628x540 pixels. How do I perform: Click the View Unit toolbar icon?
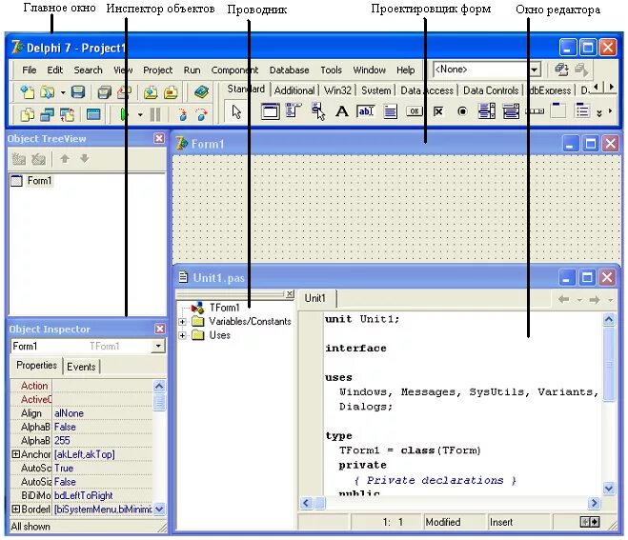click(28, 115)
